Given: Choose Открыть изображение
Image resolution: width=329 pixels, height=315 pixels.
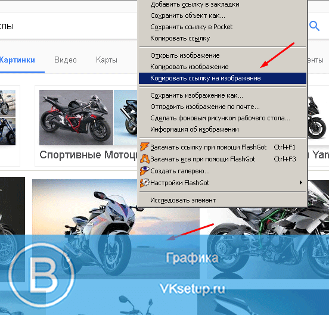Looking at the screenshot, I should pos(223,55).
